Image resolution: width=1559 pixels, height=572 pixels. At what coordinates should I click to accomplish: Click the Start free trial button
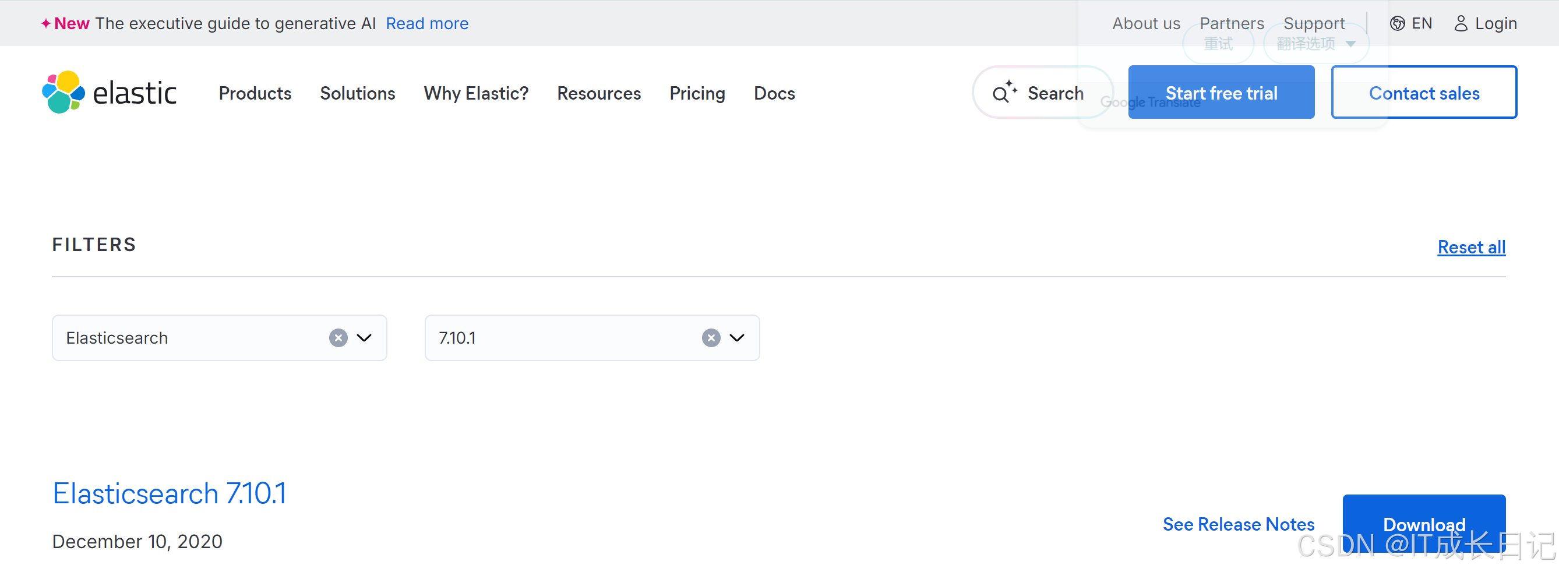(x=1221, y=93)
